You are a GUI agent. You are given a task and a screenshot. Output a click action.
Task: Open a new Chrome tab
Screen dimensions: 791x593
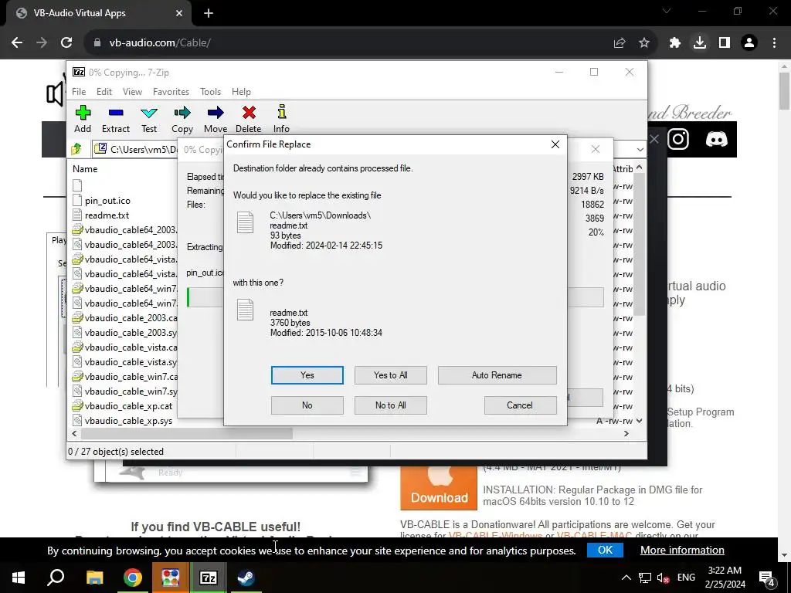(x=209, y=13)
